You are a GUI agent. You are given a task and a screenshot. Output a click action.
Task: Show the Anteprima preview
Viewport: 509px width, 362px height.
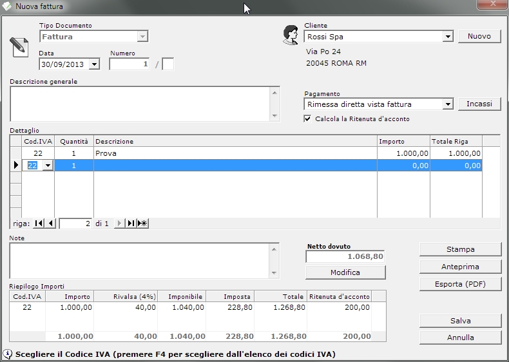[460, 267]
